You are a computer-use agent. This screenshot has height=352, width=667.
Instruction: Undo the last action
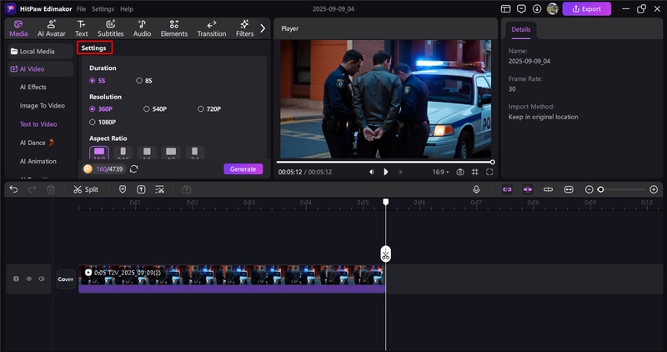(x=13, y=189)
